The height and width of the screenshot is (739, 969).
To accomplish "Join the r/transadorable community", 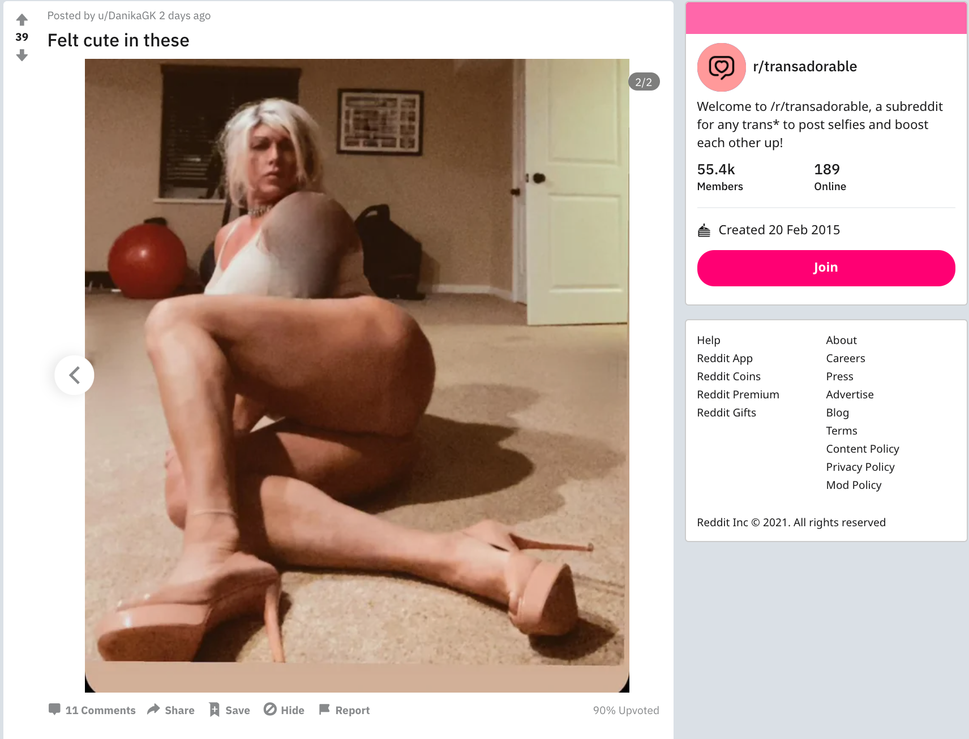I will (826, 268).
